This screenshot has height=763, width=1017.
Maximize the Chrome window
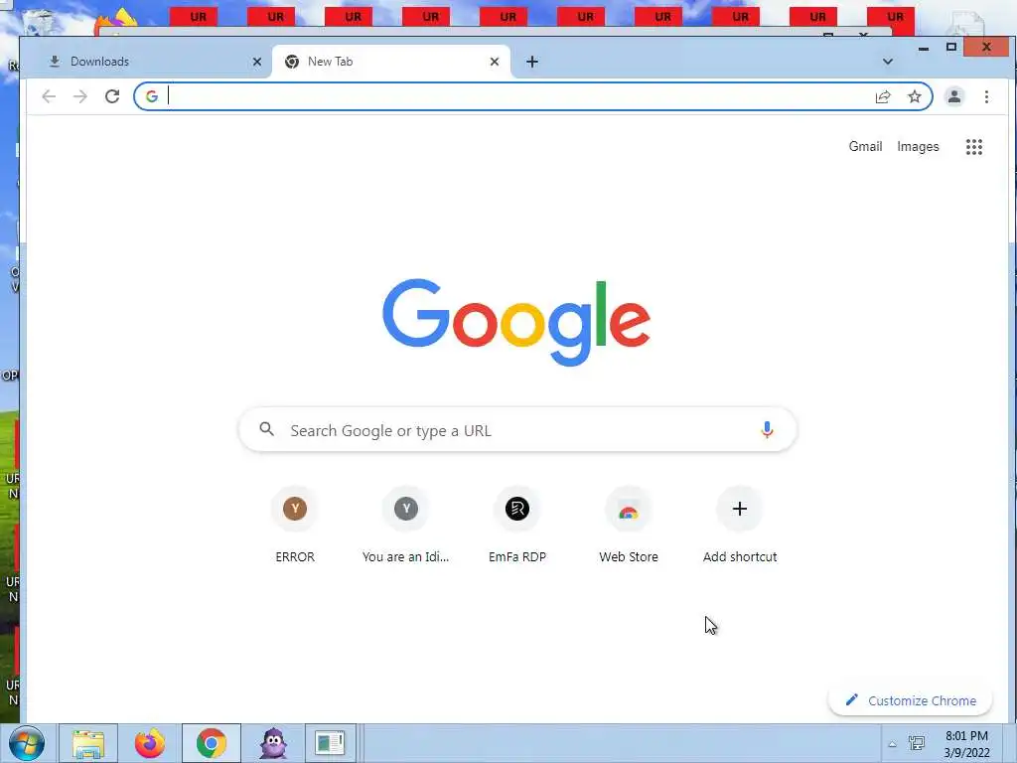[950, 48]
